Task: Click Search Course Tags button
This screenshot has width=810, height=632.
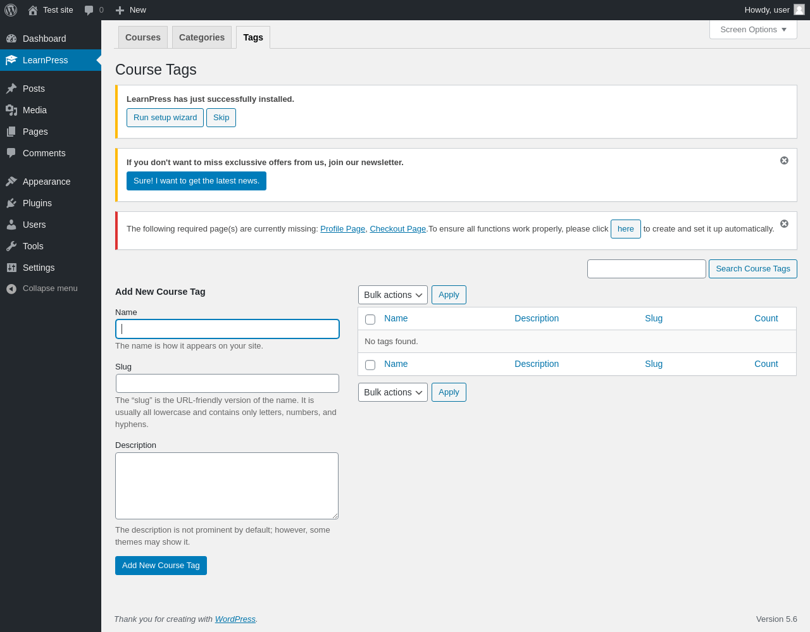Action: pyautogui.click(x=753, y=269)
